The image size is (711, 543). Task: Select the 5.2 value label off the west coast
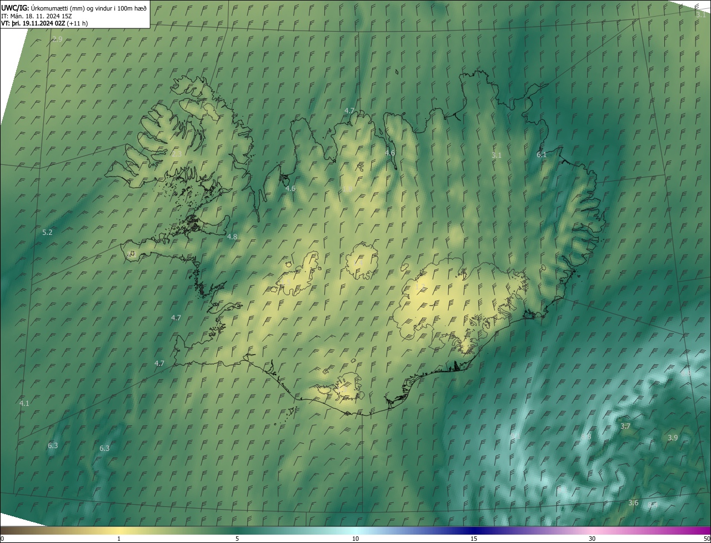47,232
